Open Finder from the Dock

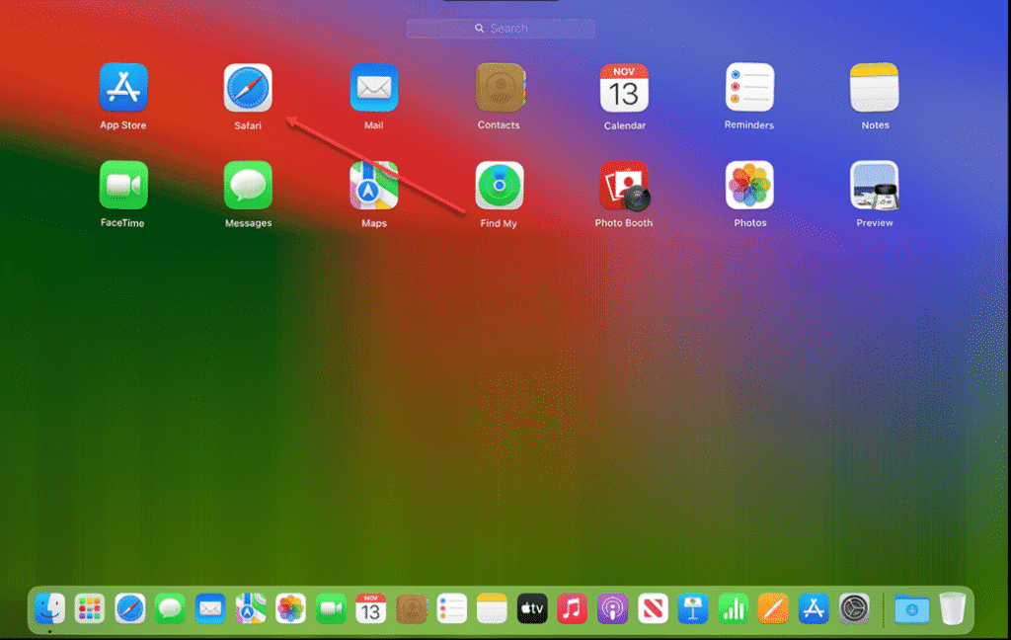pyautogui.click(x=49, y=608)
